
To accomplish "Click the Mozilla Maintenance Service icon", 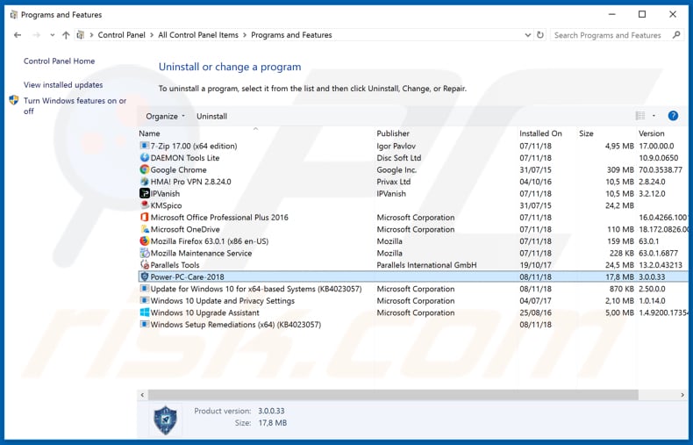I will [x=144, y=253].
